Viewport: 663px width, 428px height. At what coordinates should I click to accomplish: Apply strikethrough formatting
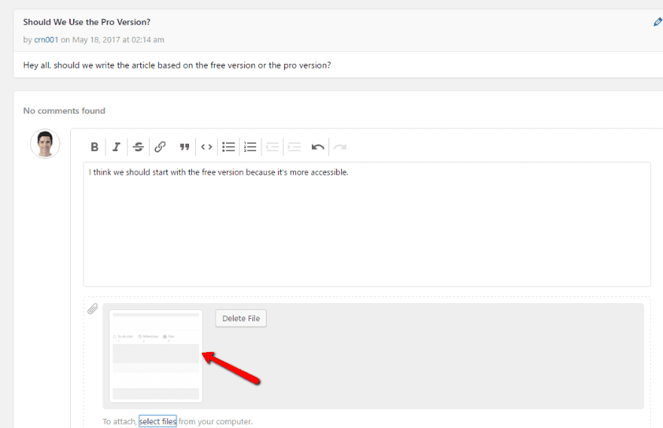tap(139, 147)
